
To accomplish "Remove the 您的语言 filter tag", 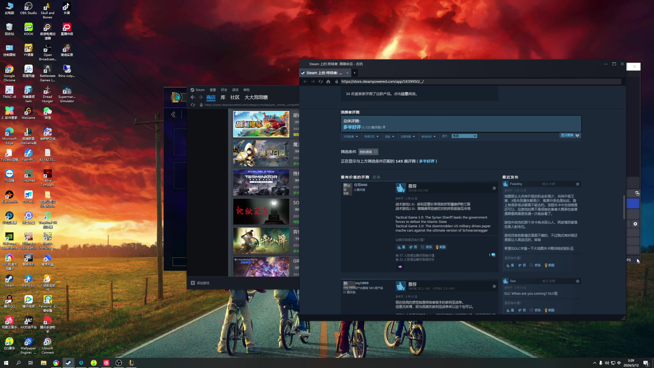I will pyautogui.click(x=375, y=152).
